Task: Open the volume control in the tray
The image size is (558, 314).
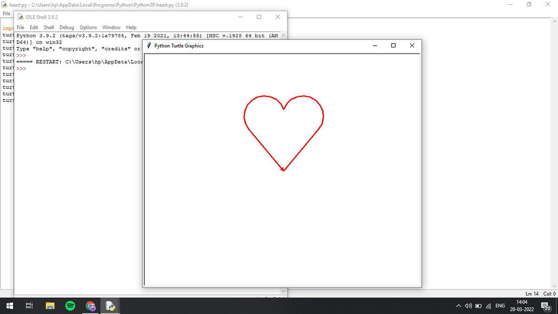Action: [x=468, y=306]
